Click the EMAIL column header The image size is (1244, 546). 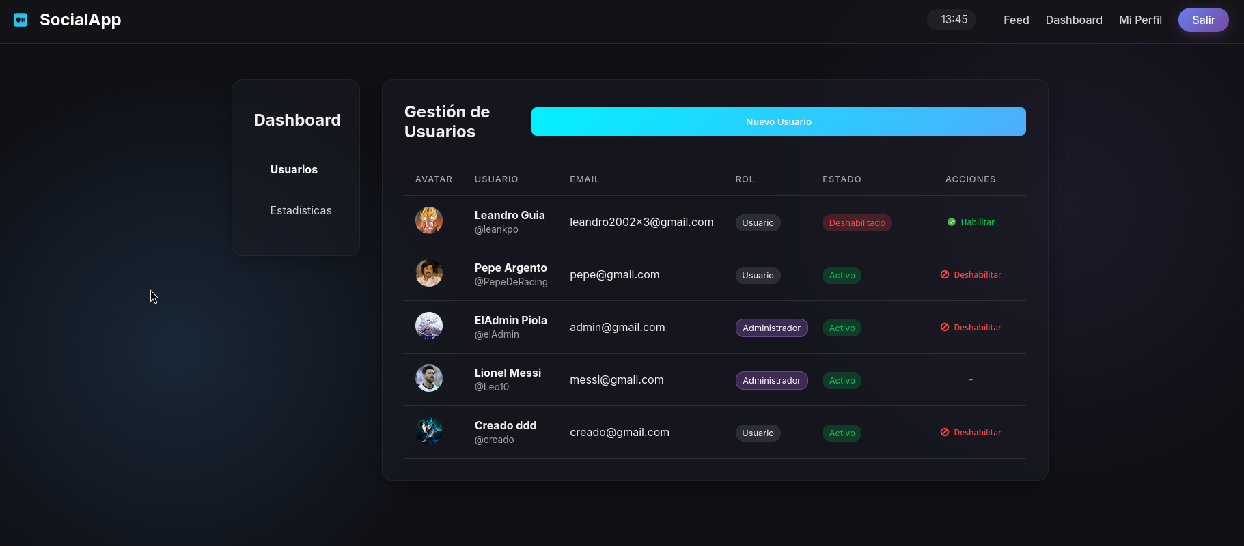pyautogui.click(x=585, y=179)
